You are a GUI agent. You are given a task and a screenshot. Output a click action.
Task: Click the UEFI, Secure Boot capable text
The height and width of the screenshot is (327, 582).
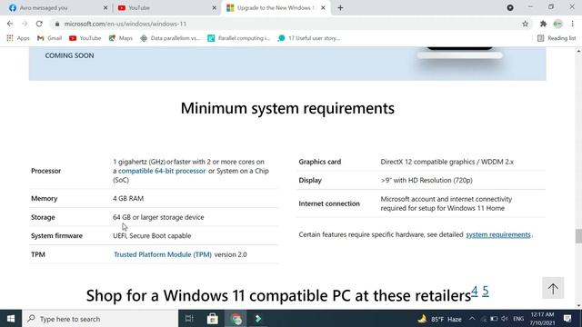152,236
